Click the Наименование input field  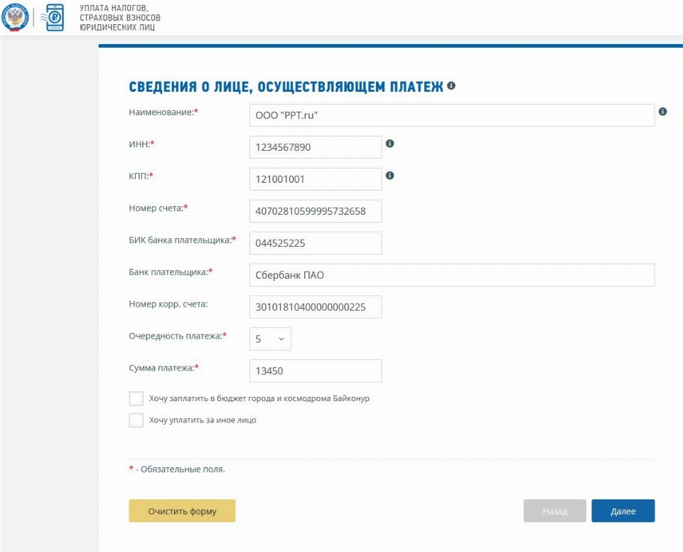(x=451, y=115)
